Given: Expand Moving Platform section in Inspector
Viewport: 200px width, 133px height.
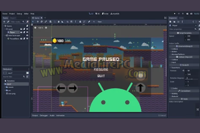Looking at the screenshot, I should (170, 54).
